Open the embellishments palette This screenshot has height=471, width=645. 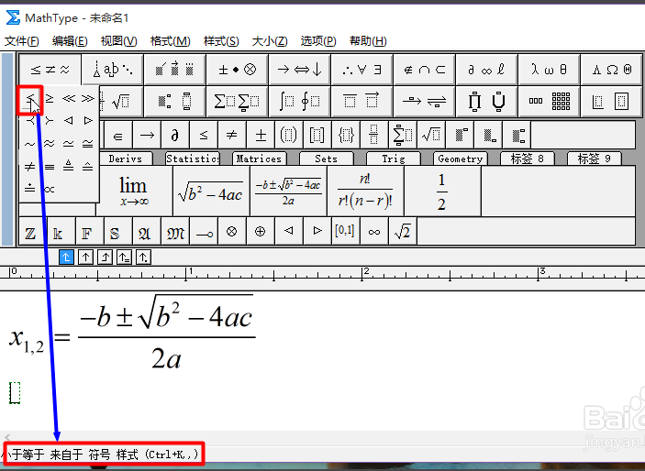click(175, 69)
